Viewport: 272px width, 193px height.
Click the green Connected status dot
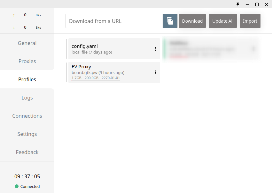(x=17, y=186)
